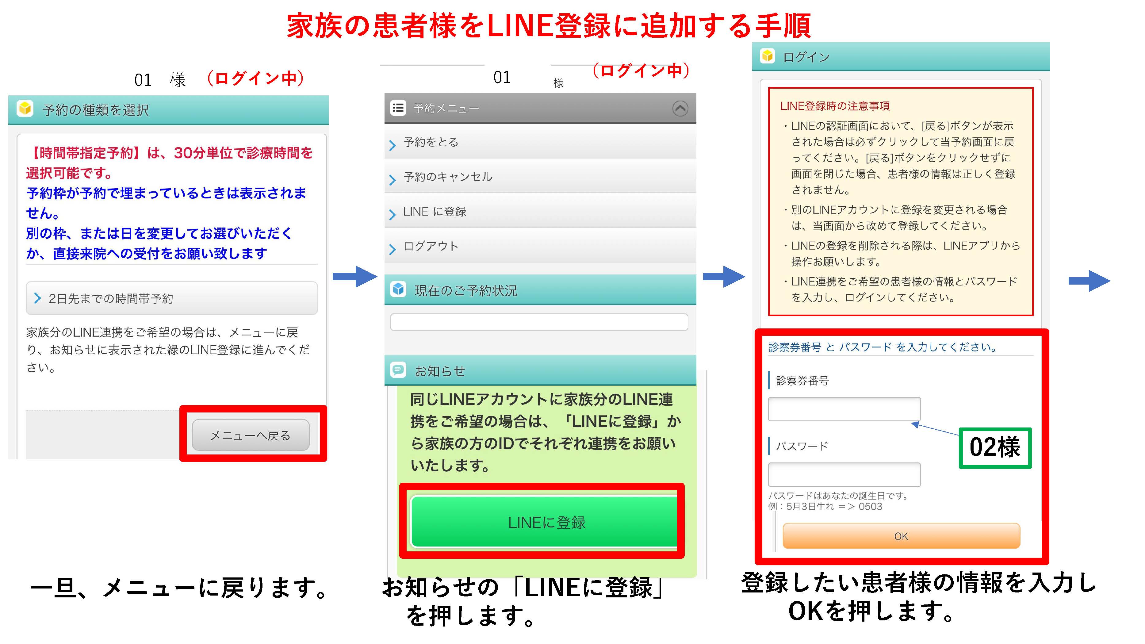Click the chevron beside 予約のキャンセル
The image size is (1145, 644).
point(392,180)
